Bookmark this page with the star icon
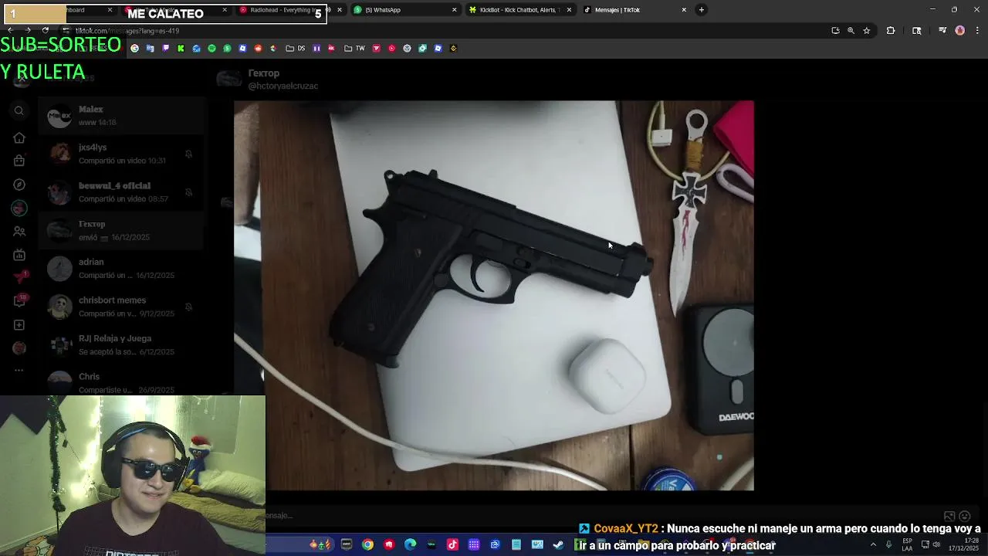The height and width of the screenshot is (556, 988). 867,31
